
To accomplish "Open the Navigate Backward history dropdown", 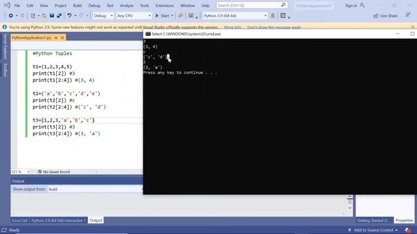I will [16, 16].
